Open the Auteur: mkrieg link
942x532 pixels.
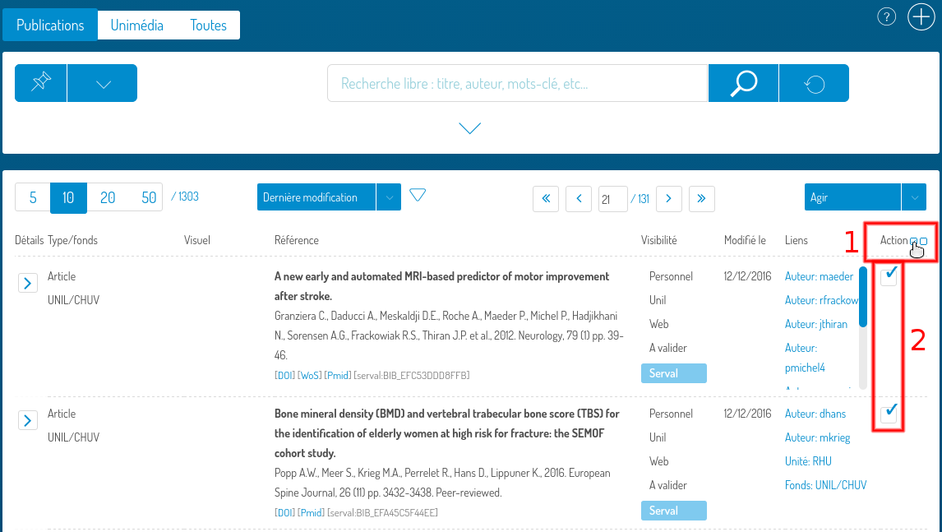pyautogui.click(x=818, y=437)
